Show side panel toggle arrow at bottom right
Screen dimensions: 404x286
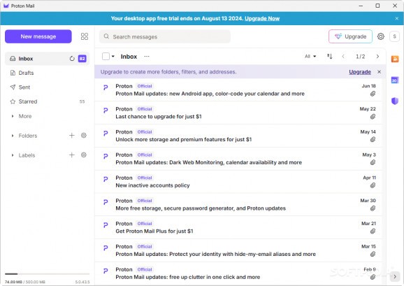(395, 276)
